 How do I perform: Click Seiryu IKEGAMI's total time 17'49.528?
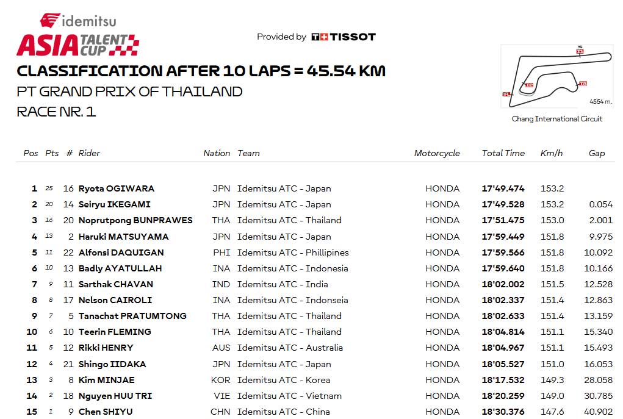click(x=503, y=204)
